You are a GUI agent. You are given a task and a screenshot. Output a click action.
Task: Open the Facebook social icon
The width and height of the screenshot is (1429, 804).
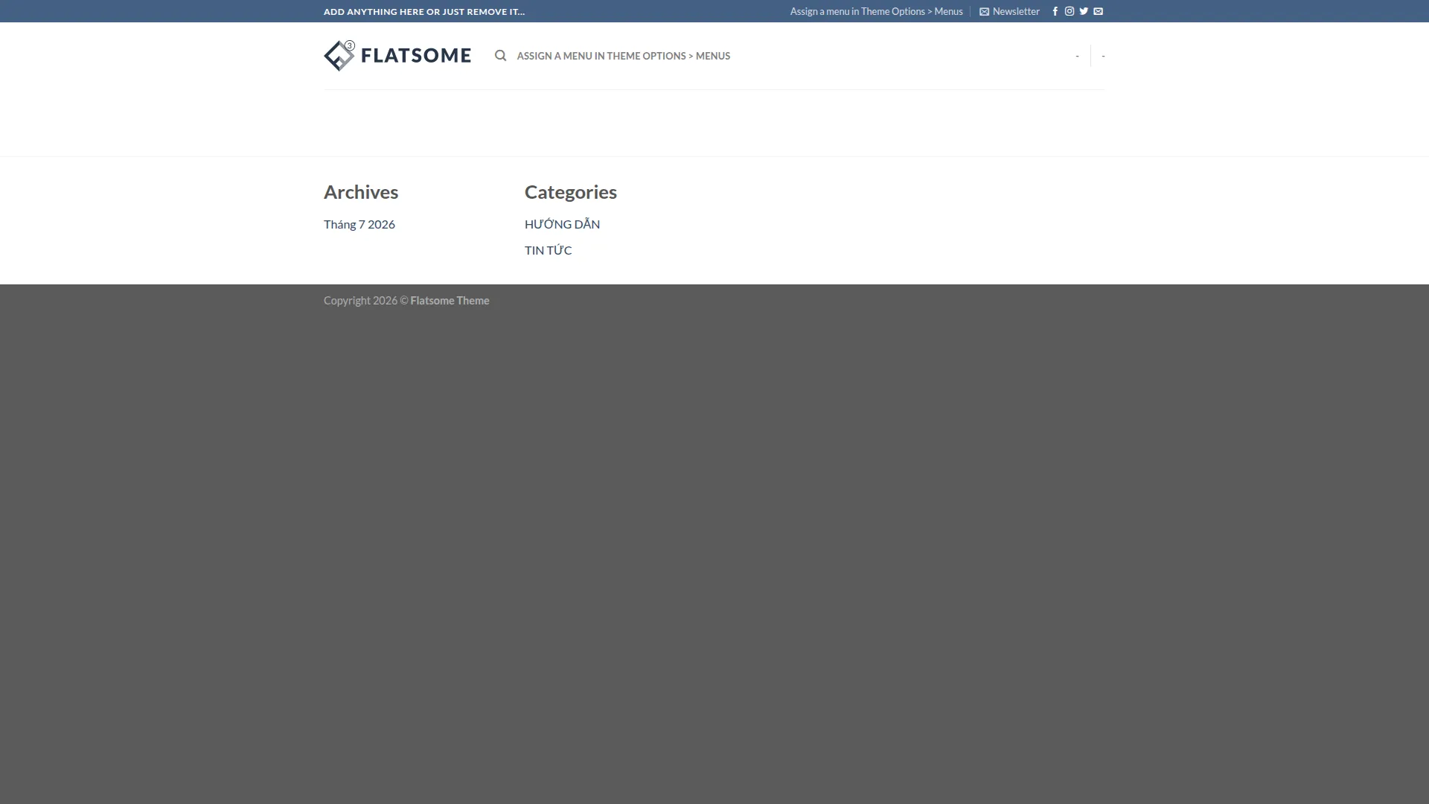pyautogui.click(x=1055, y=11)
